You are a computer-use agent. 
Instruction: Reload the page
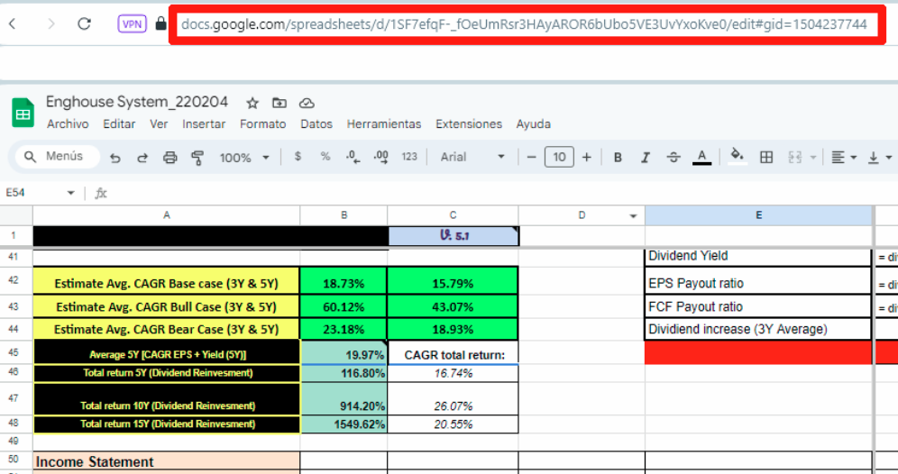pos(84,23)
